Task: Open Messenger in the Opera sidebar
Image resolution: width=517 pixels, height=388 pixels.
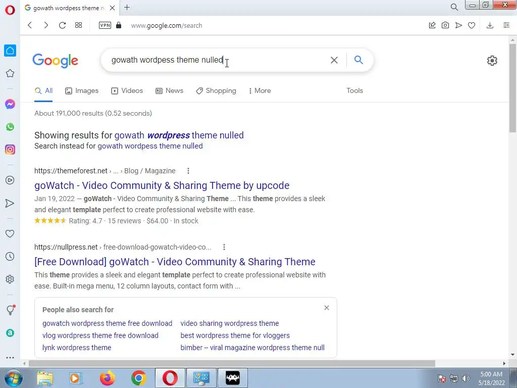Action: pyautogui.click(x=10, y=104)
